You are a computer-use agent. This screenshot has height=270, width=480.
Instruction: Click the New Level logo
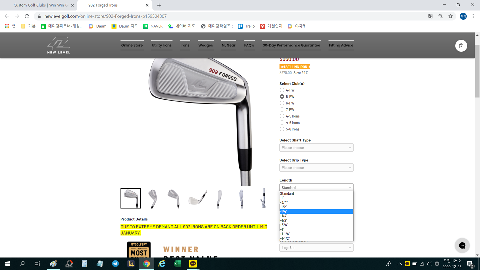[x=59, y=45]
